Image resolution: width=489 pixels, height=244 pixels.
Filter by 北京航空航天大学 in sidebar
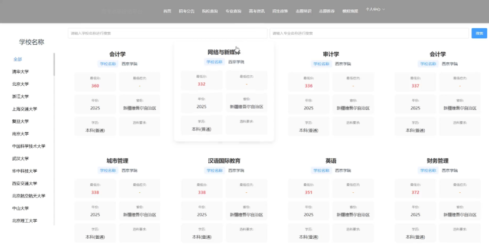click(29, 196)
